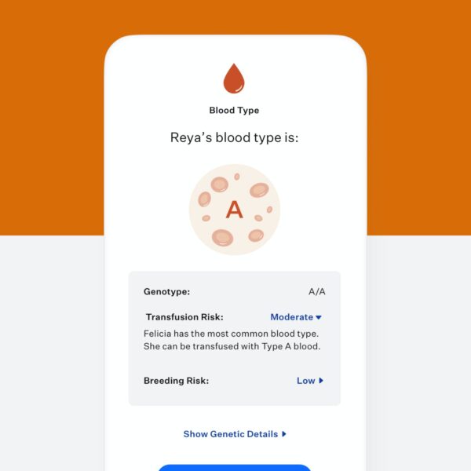
Task: Click the large blood cell below letter A
Action: tap(222, 237)
